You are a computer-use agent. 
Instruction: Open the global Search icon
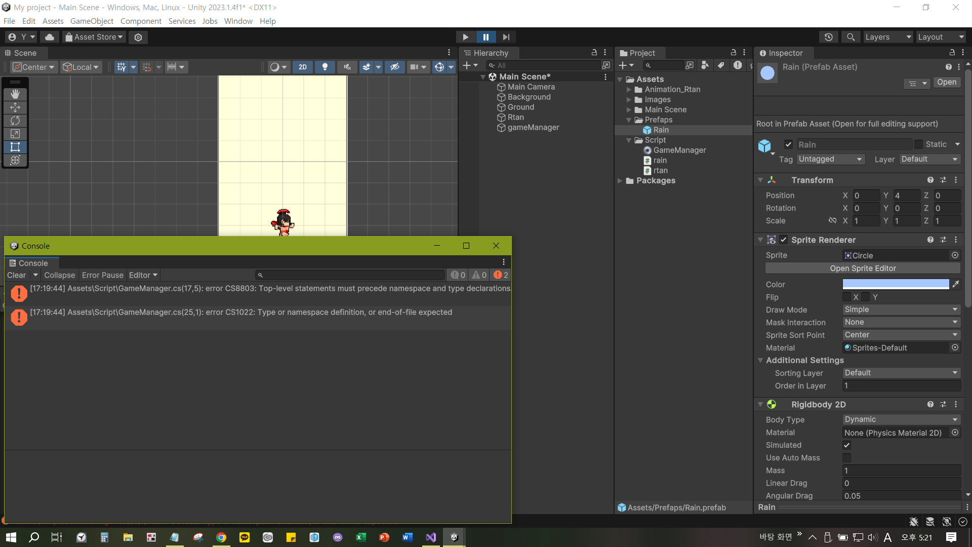click(851, 37)
